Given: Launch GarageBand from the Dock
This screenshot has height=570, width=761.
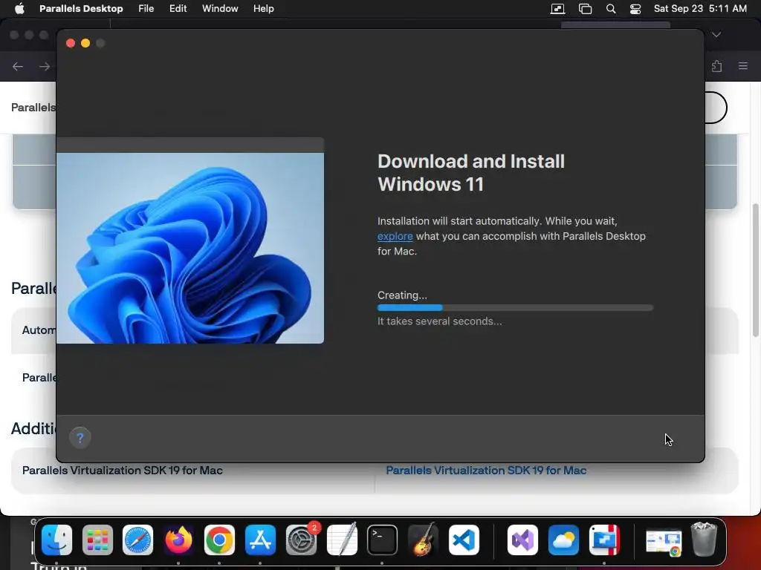Looking at the screenshot, I should click(423, 540).
